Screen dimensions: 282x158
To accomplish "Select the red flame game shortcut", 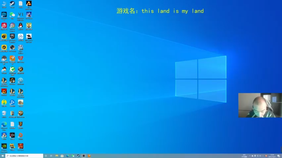I will point(4,92).
